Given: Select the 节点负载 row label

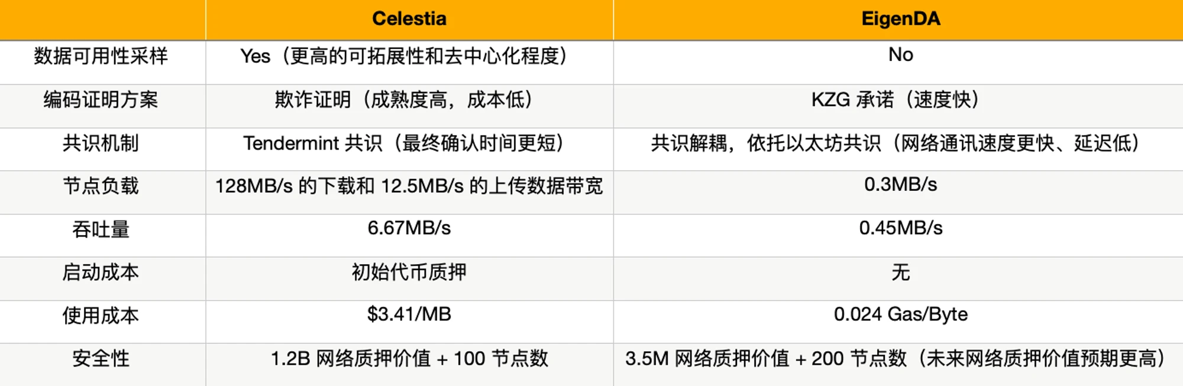Looking at the screenshot, I should coord(101,186).
